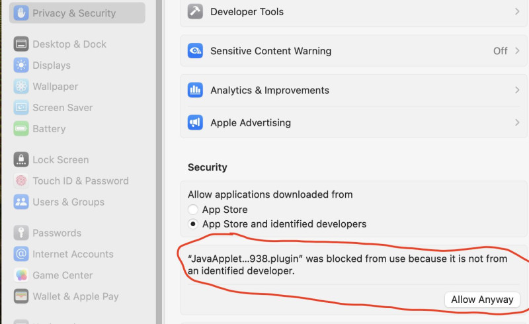The width and height of the screenshot is (529, 324).
Task: Open Battery label in sidebar
Action: click(49, 128)
